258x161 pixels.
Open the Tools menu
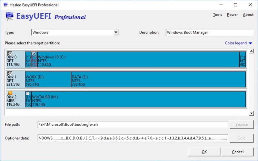tap(217, 14)
